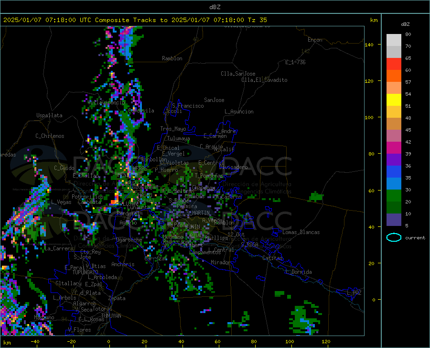
Task: Click the Tulumaya place label
Action: pos(178,138)
